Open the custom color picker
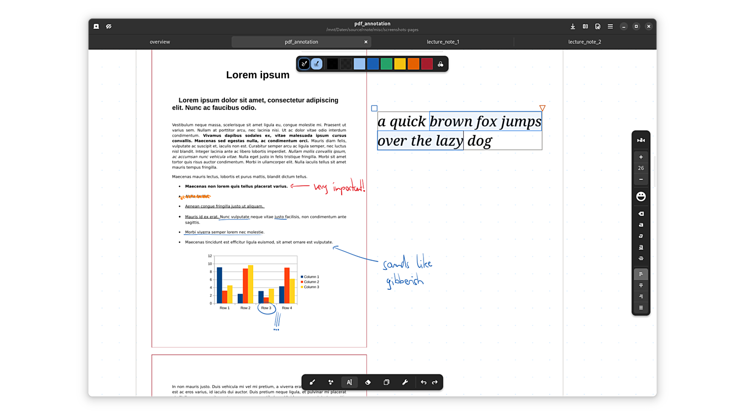Screen dimensions: 745x419 click(440, 64)
